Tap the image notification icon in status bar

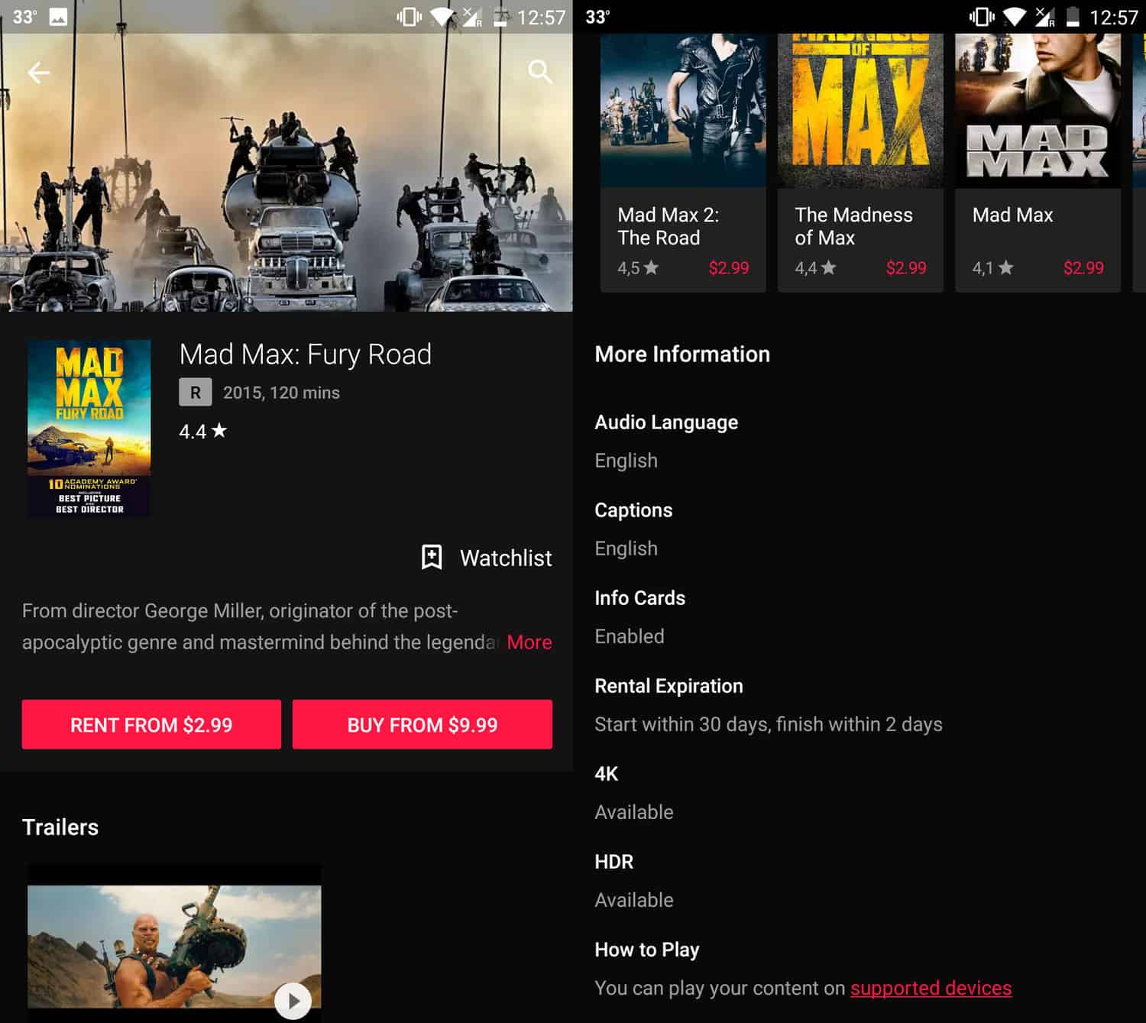(x=58, y=17)
